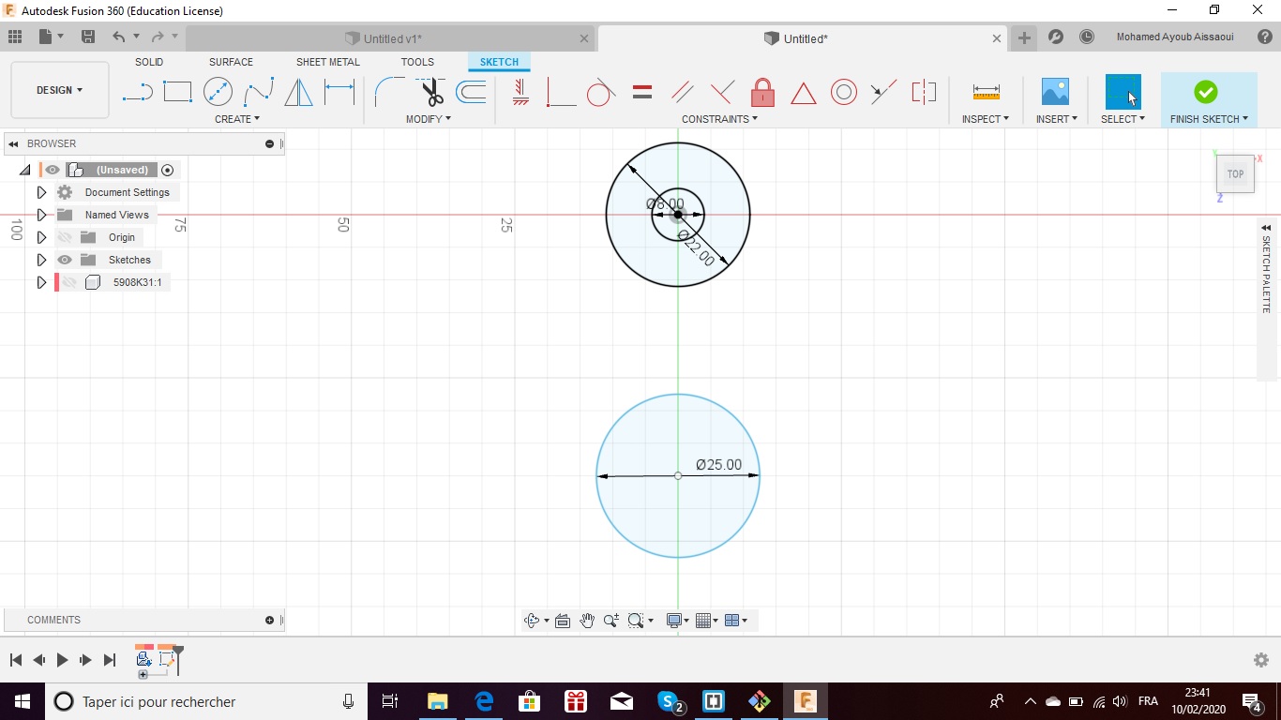Pick the Center Diameter Circle tool
The height and width of the screenshot is (720, 1281).
click(218, 92)
